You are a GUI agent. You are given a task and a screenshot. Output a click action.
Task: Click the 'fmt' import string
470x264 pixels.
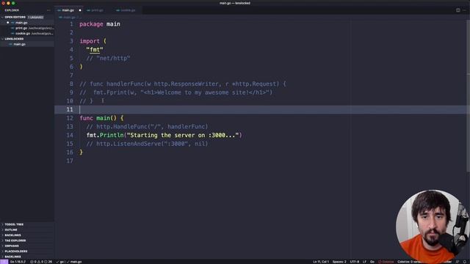point(95,50)
